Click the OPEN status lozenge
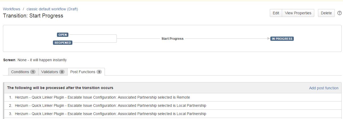This screenshot has height=119, width=343. tap(63, 35)
